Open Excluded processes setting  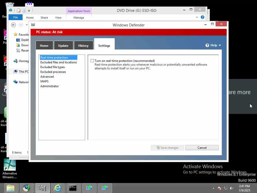click(x=53, y=72)
